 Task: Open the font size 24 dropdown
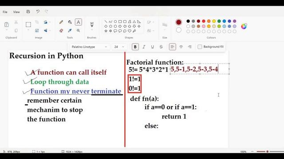coord(119,47)
